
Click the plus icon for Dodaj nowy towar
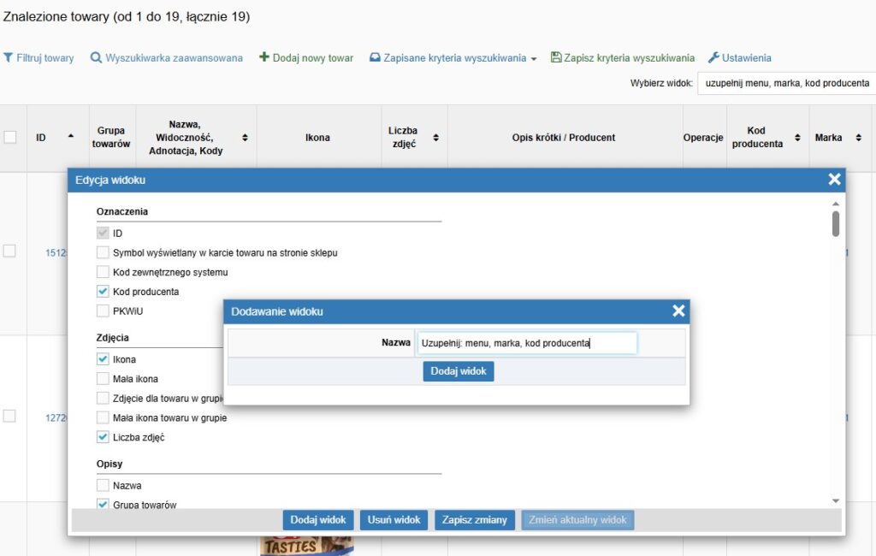[x=264, y=58]
